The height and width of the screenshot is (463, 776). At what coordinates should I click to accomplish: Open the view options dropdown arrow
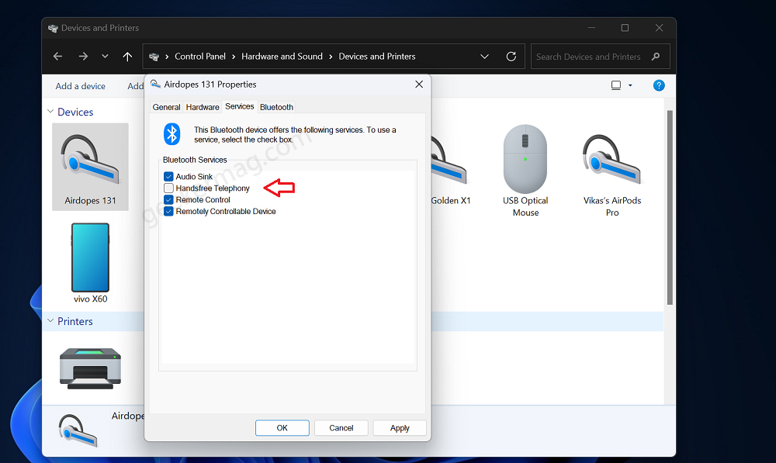pos(630,85)
